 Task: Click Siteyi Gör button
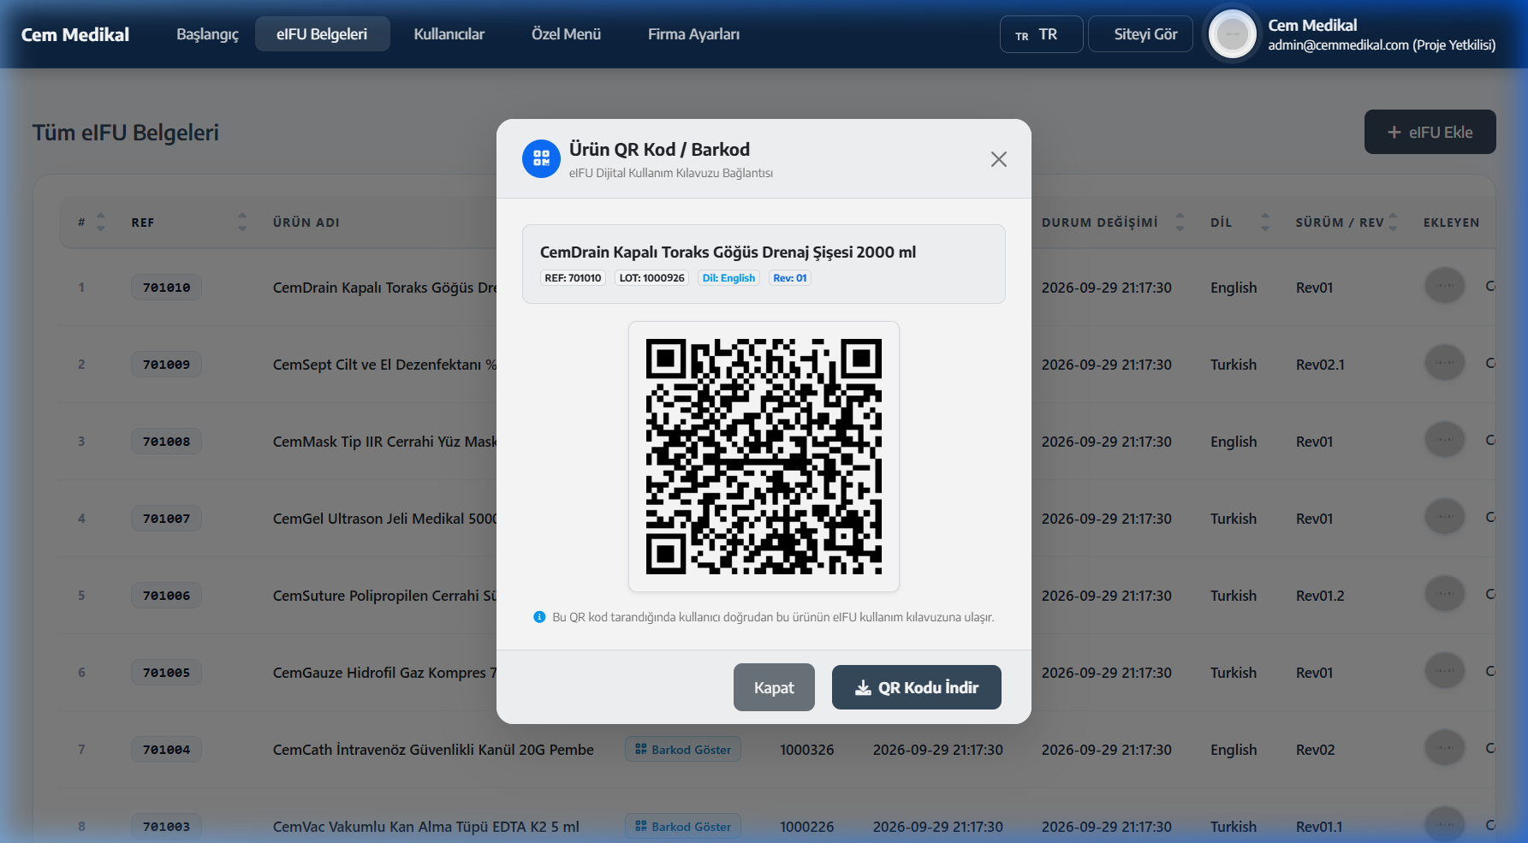pyautogui.click(x=1140, y=34)
